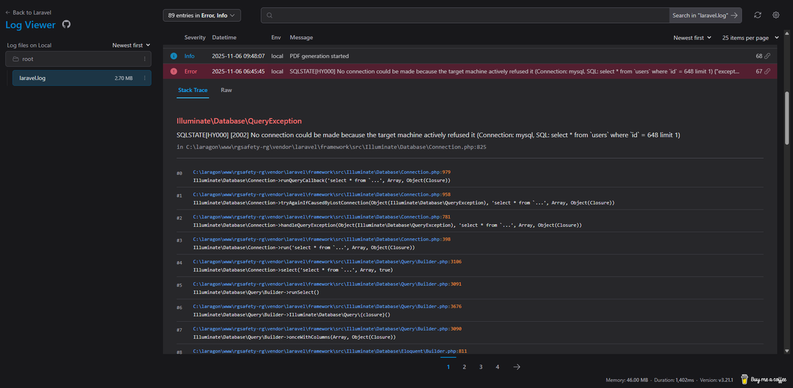Open the '25 items per page' selector
The width and height of the screenshot is (793, 388).
coord(749,38)
